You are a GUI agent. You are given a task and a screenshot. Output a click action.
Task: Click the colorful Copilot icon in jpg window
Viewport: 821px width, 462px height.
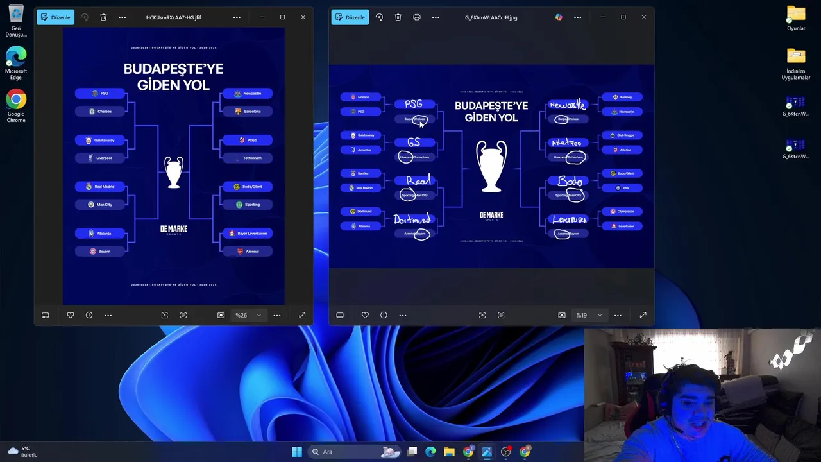pyautogui.click(x=559, y=17)
